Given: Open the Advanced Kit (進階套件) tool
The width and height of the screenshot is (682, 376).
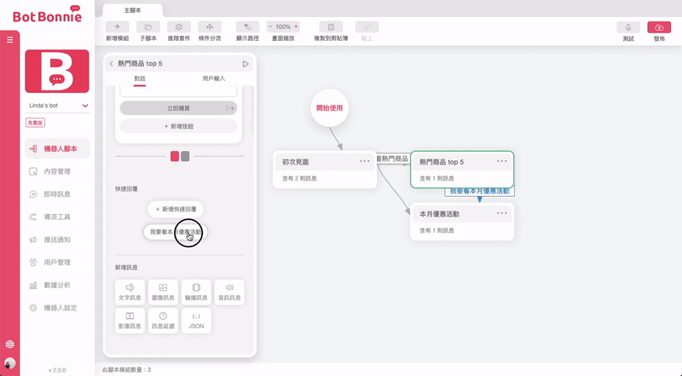Looking at the screenshot, I should [x=179, y=27].
